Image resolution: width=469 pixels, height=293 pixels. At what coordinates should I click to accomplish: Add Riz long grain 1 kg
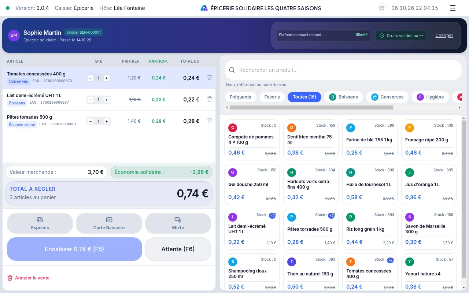[370, 229]
